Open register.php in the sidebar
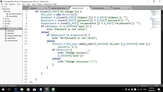 11,38
